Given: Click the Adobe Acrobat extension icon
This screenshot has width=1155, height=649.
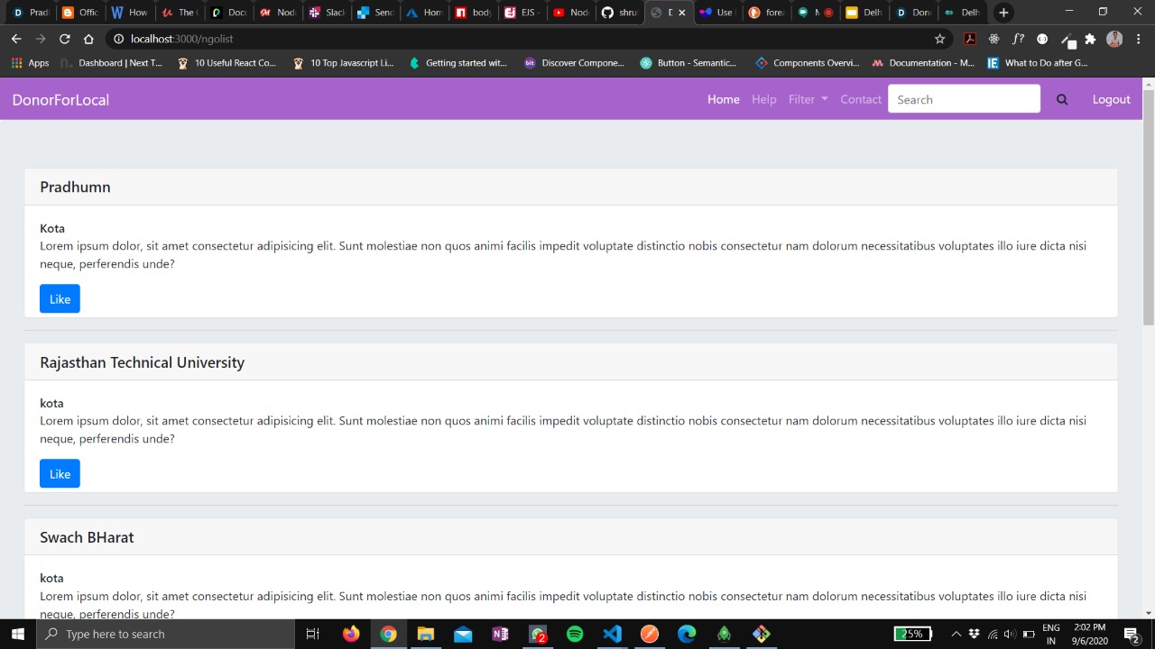Looking at the screenshot, I should (970, 39).
